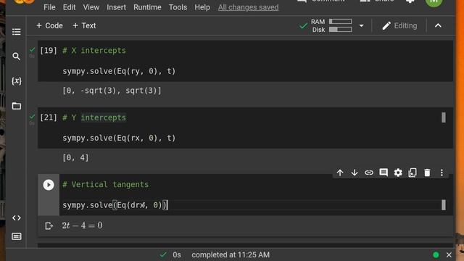Click the All changes saved link
Image resolution: width=464 pixels, height=261 pixels.
[248, 7]
